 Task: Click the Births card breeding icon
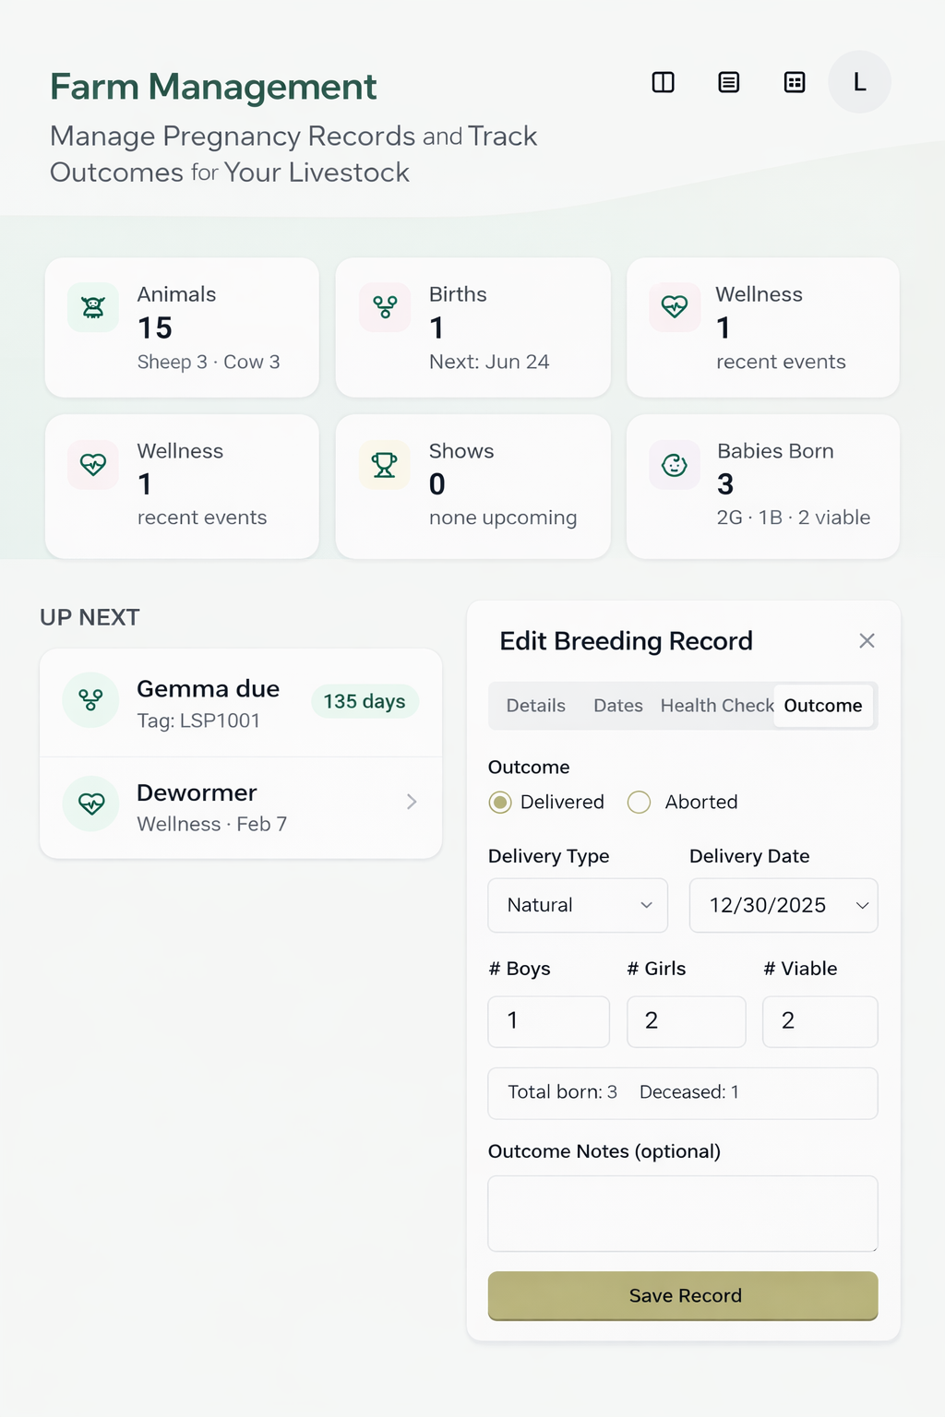pos(385,307)
